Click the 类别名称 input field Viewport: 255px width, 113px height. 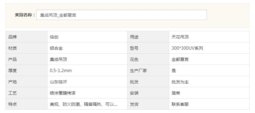point(121,15)
